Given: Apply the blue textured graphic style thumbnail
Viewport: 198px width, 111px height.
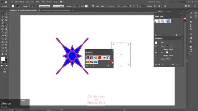Looking at the screenshot, I should 169,21.
